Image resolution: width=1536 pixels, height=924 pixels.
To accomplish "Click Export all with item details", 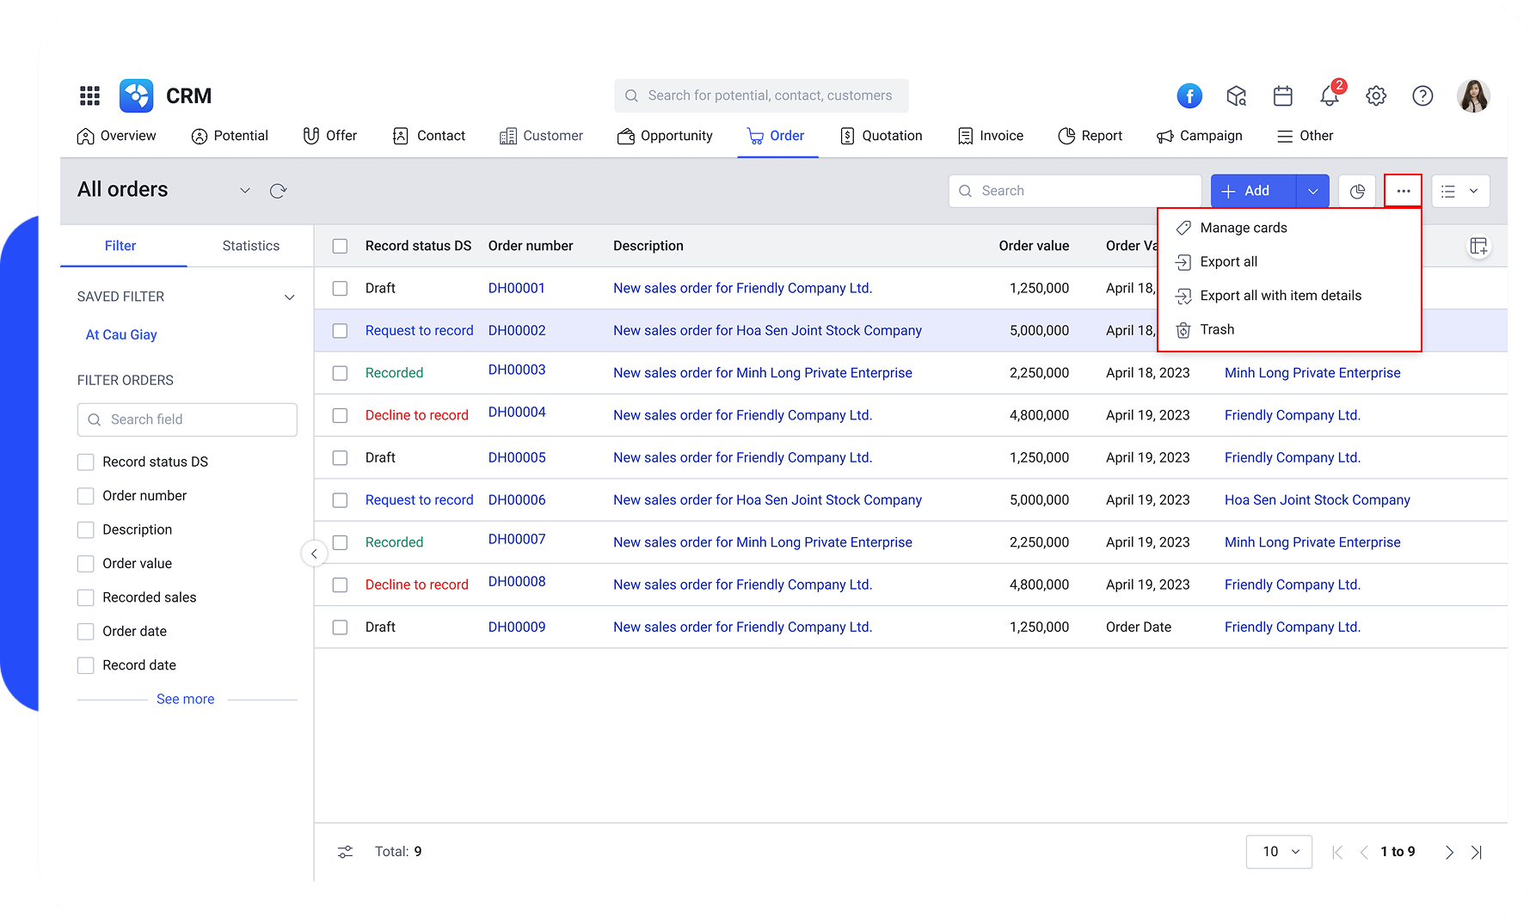I will 1281,295.
